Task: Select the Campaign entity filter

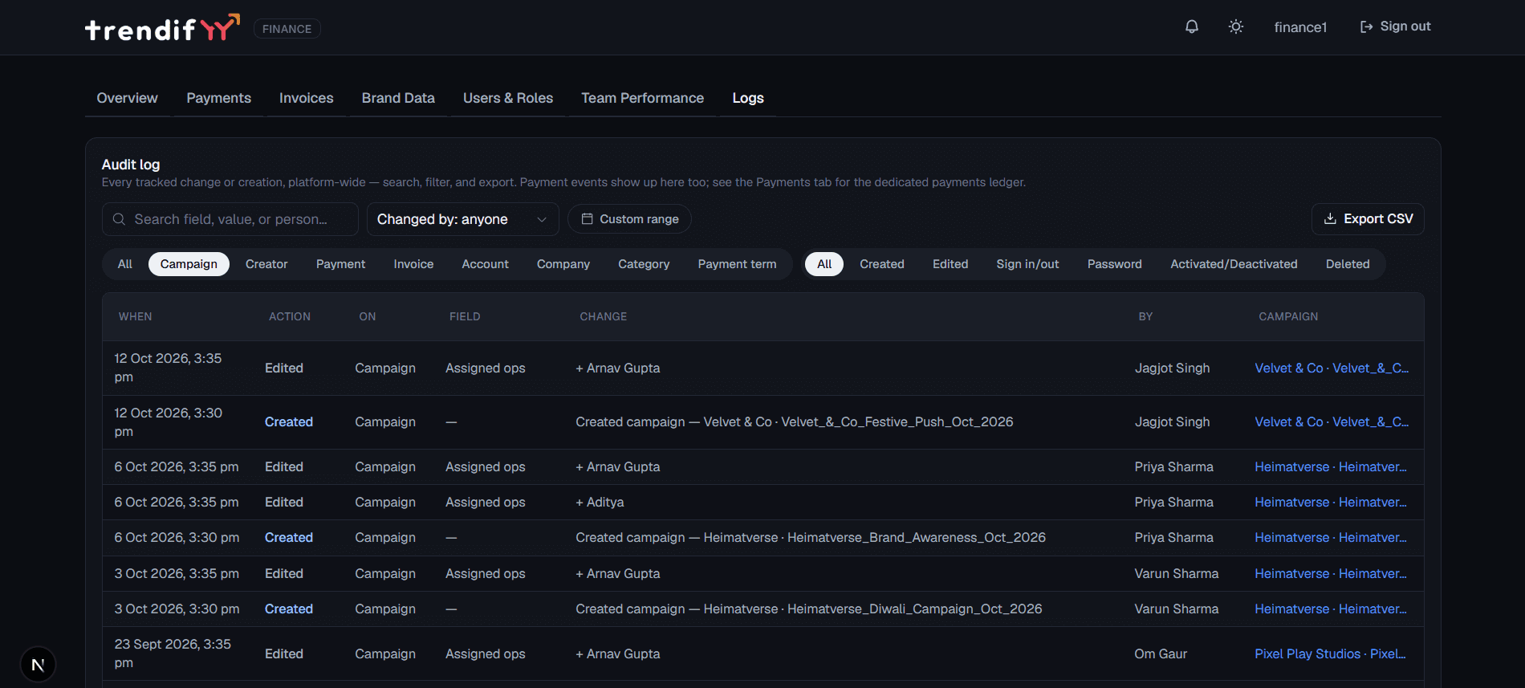Action: point(189,264)
